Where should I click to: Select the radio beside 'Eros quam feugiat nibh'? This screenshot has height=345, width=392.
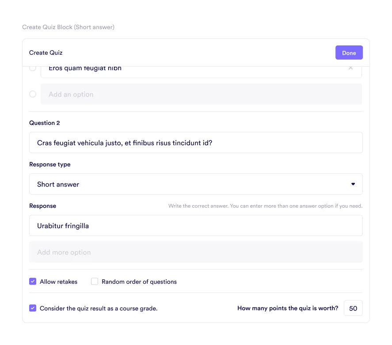pyautogui.click(x=33, y=68)
